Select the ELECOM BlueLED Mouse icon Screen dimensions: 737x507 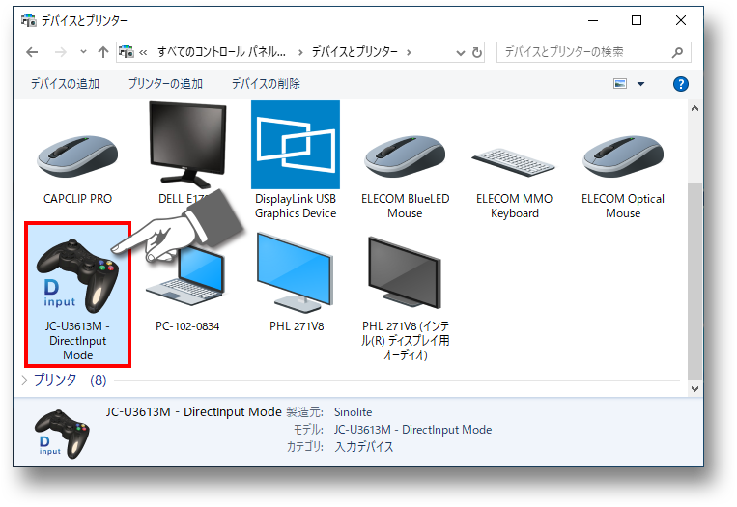point(405,157)
